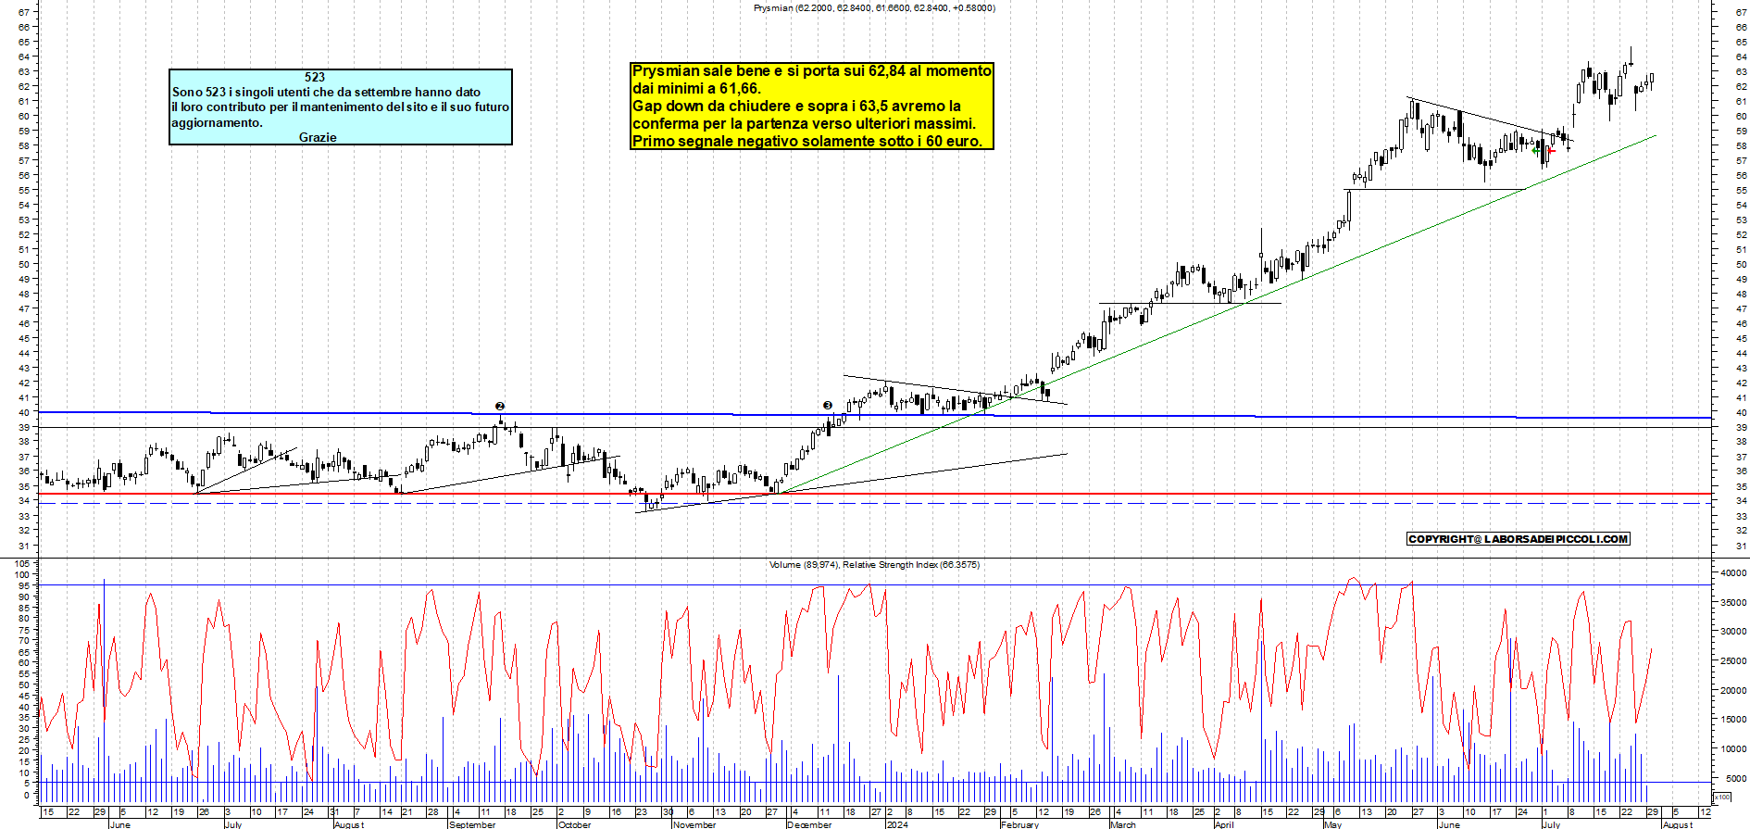The height and width of the screenshot is (829, 1750).
Task: Click the 2024 year label on time axis
Action: tap(896, 824)
